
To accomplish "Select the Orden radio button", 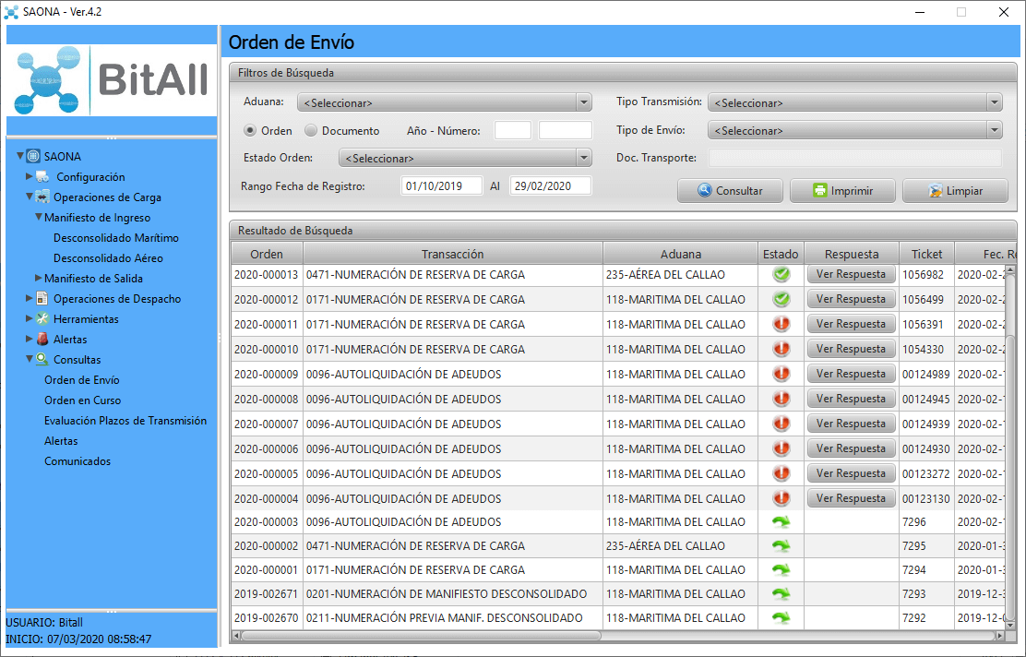I will coord(250,131).
